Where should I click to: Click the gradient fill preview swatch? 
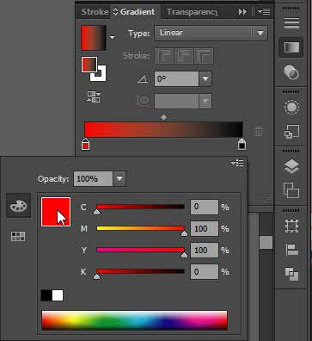tap(94, 38)
